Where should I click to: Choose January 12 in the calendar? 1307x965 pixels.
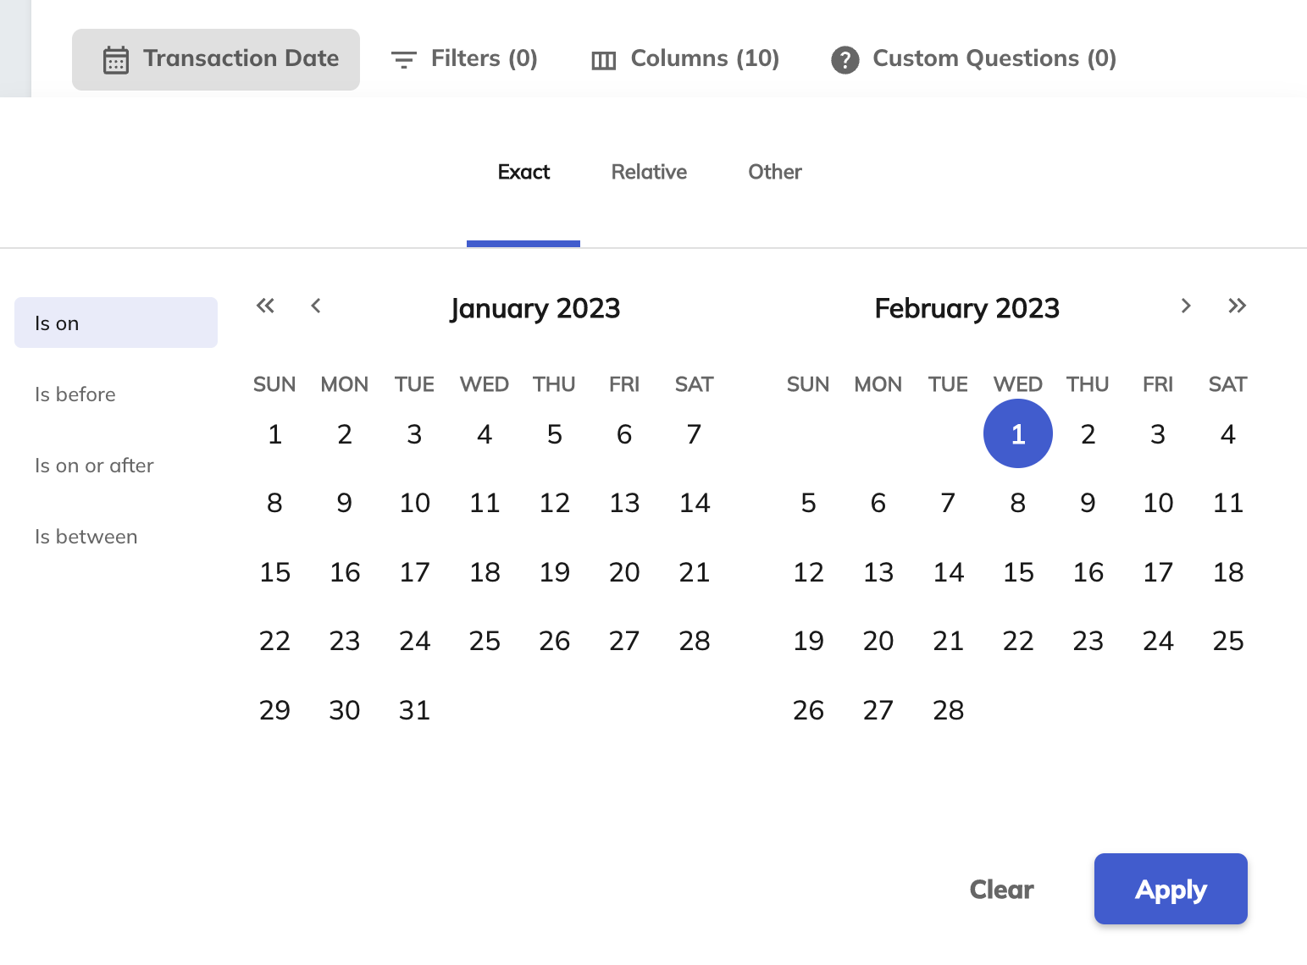pos(555,503)
